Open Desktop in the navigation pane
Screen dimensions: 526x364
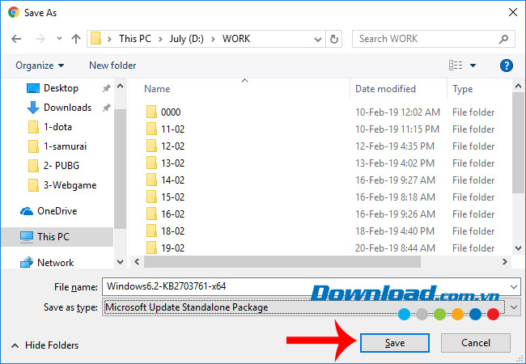(61, 88)
